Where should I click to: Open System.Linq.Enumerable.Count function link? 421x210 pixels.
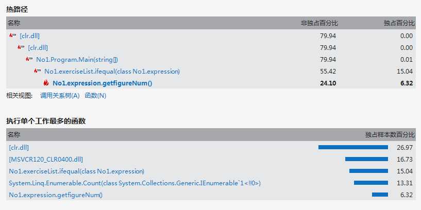coord(135,183)
